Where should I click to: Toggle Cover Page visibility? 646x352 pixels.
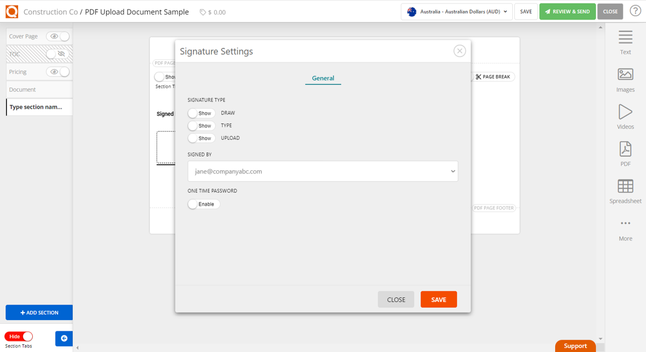[x=58, y=36]
